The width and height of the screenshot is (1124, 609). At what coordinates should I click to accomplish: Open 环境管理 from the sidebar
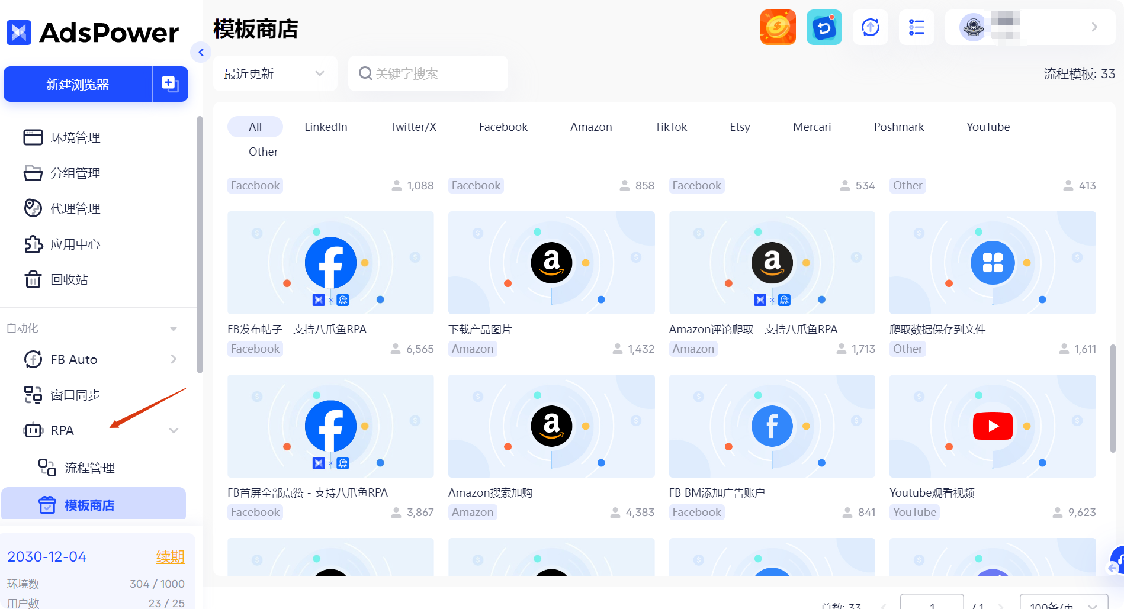62,137
